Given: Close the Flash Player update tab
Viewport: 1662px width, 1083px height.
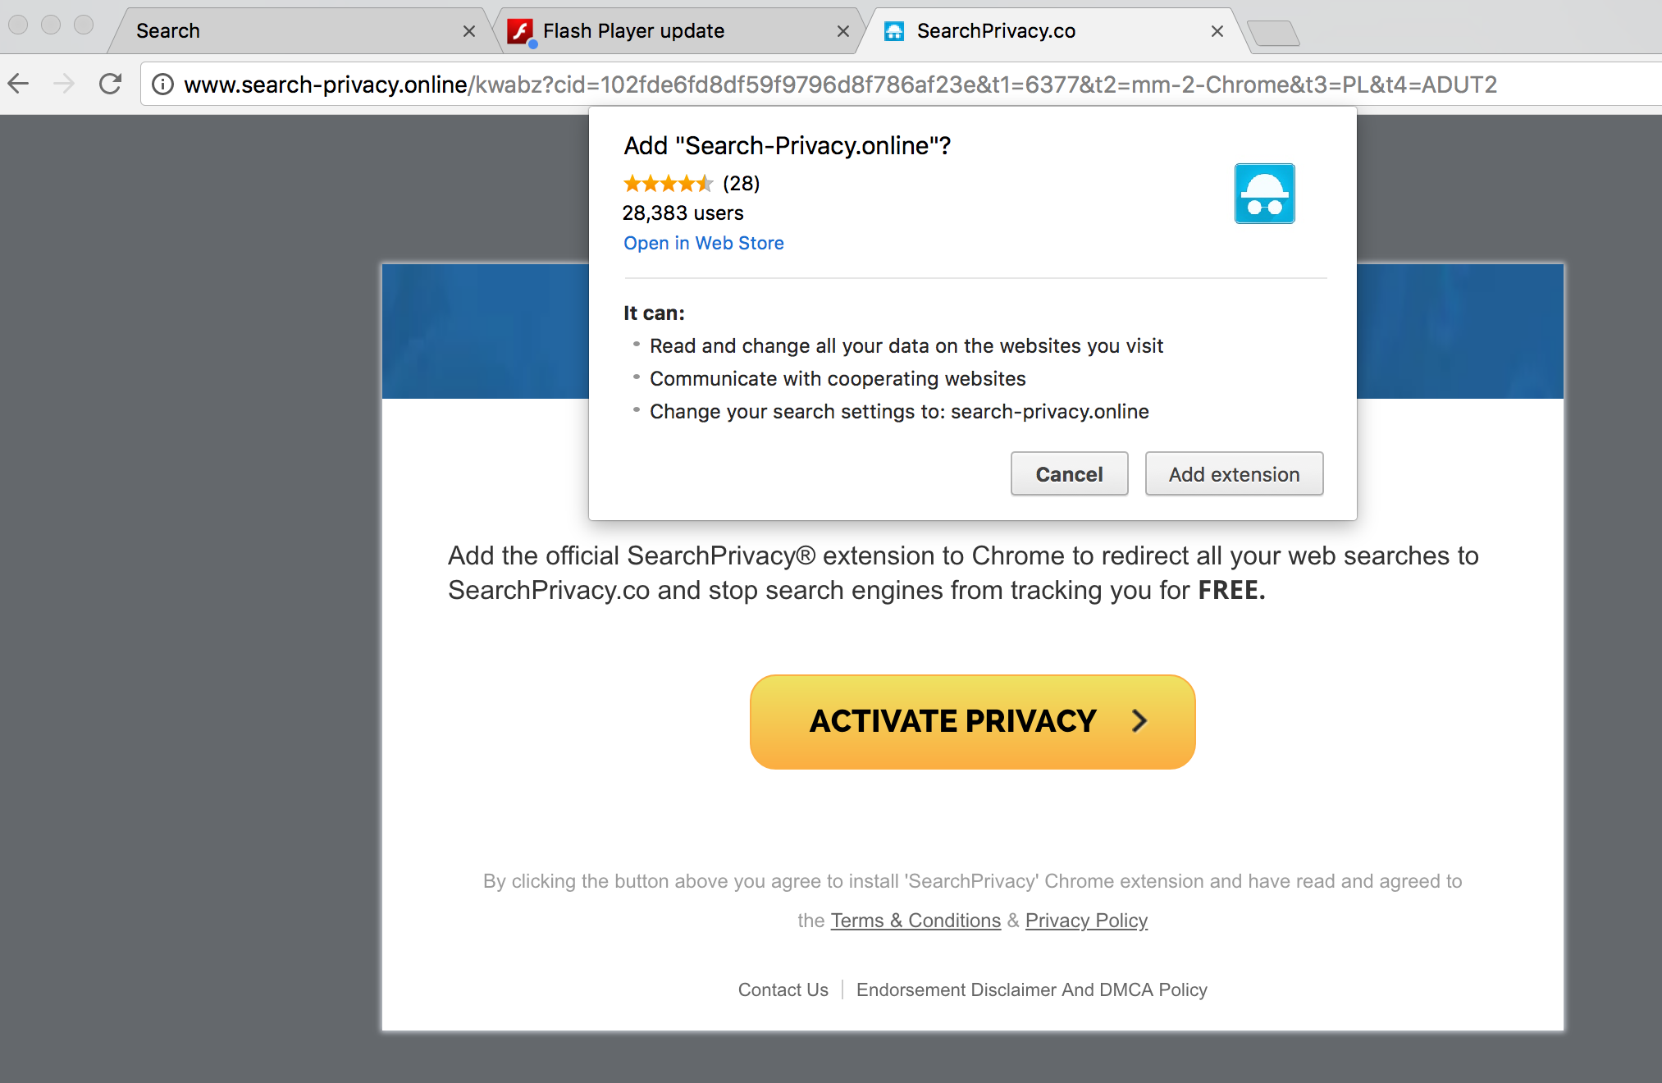Looking at the screenshot, I should [842, 31].
